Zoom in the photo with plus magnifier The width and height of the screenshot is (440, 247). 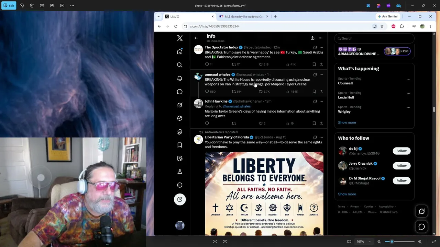[x=420, y=242]
